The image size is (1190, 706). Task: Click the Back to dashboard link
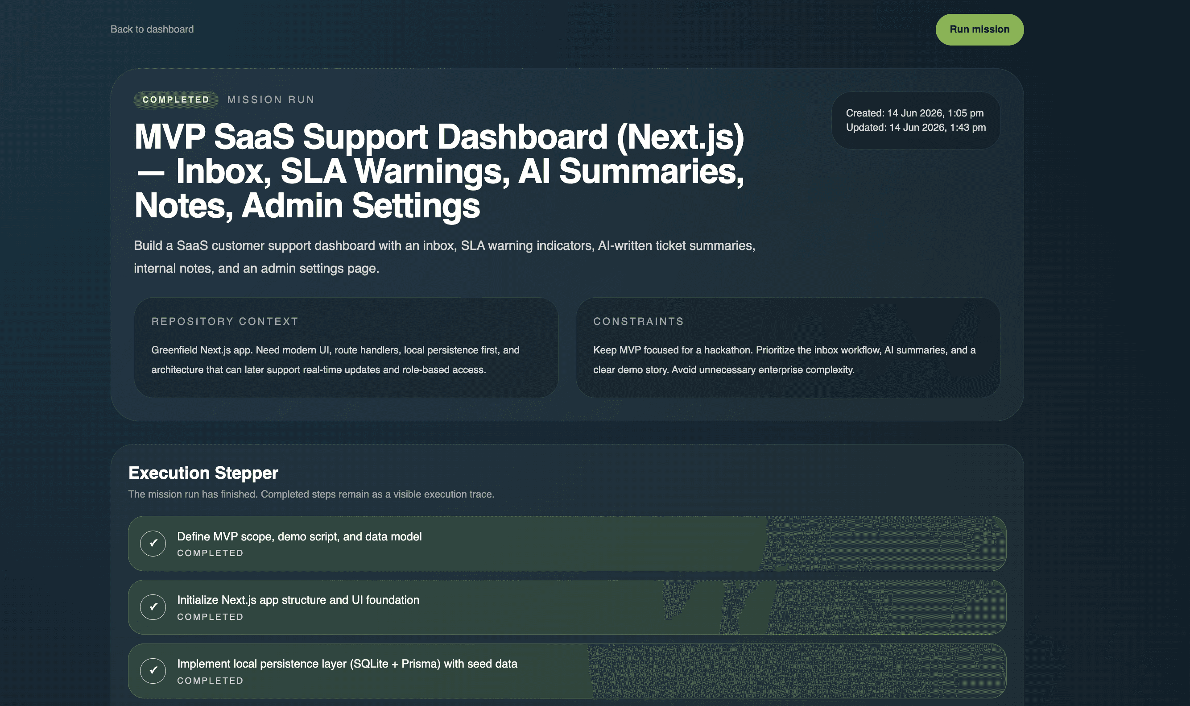pyautogui.click(x=152, y=29)
